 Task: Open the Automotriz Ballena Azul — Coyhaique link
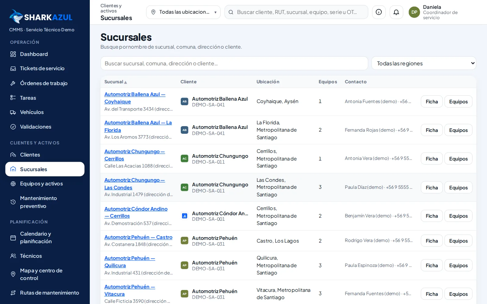(135, 98)
